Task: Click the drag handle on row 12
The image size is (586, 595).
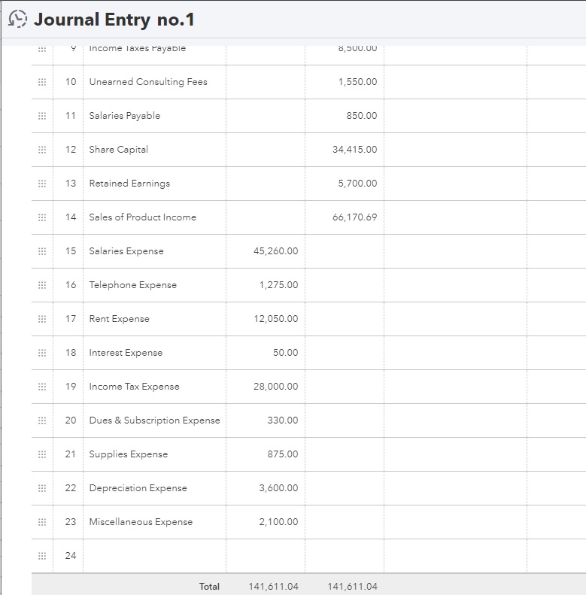Action: click(42, 150)
